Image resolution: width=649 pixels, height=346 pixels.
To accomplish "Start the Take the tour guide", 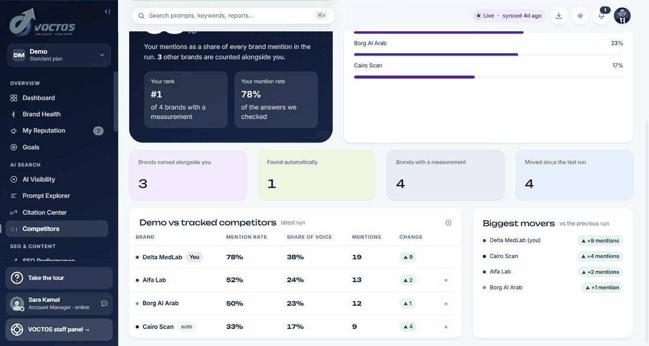I will [x=59, y=278].
